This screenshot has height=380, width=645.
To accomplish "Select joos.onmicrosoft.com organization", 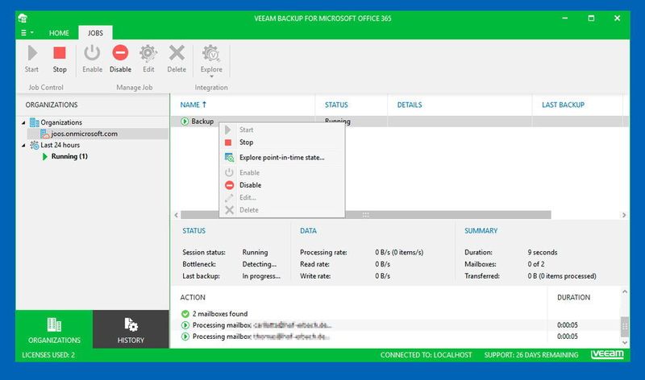I will point(84,134).
